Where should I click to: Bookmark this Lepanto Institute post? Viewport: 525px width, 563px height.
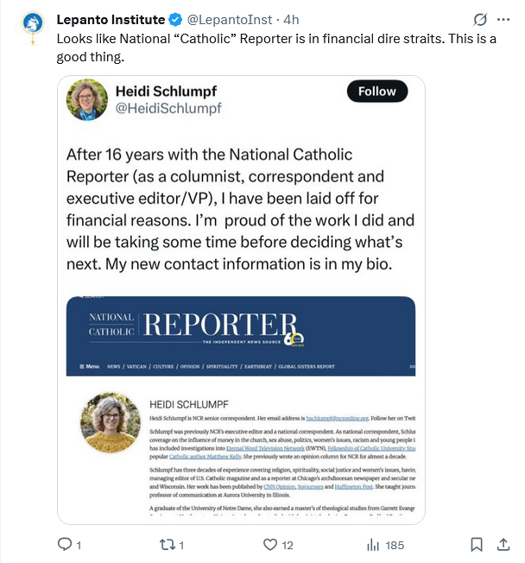[477, 545]
